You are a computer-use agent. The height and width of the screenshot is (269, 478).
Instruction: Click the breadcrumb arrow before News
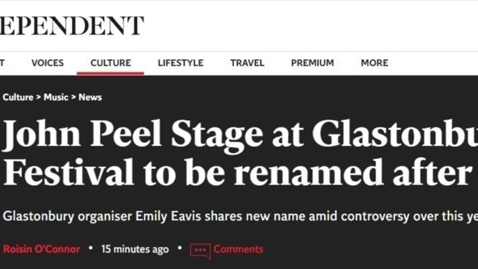coord(74,97)
